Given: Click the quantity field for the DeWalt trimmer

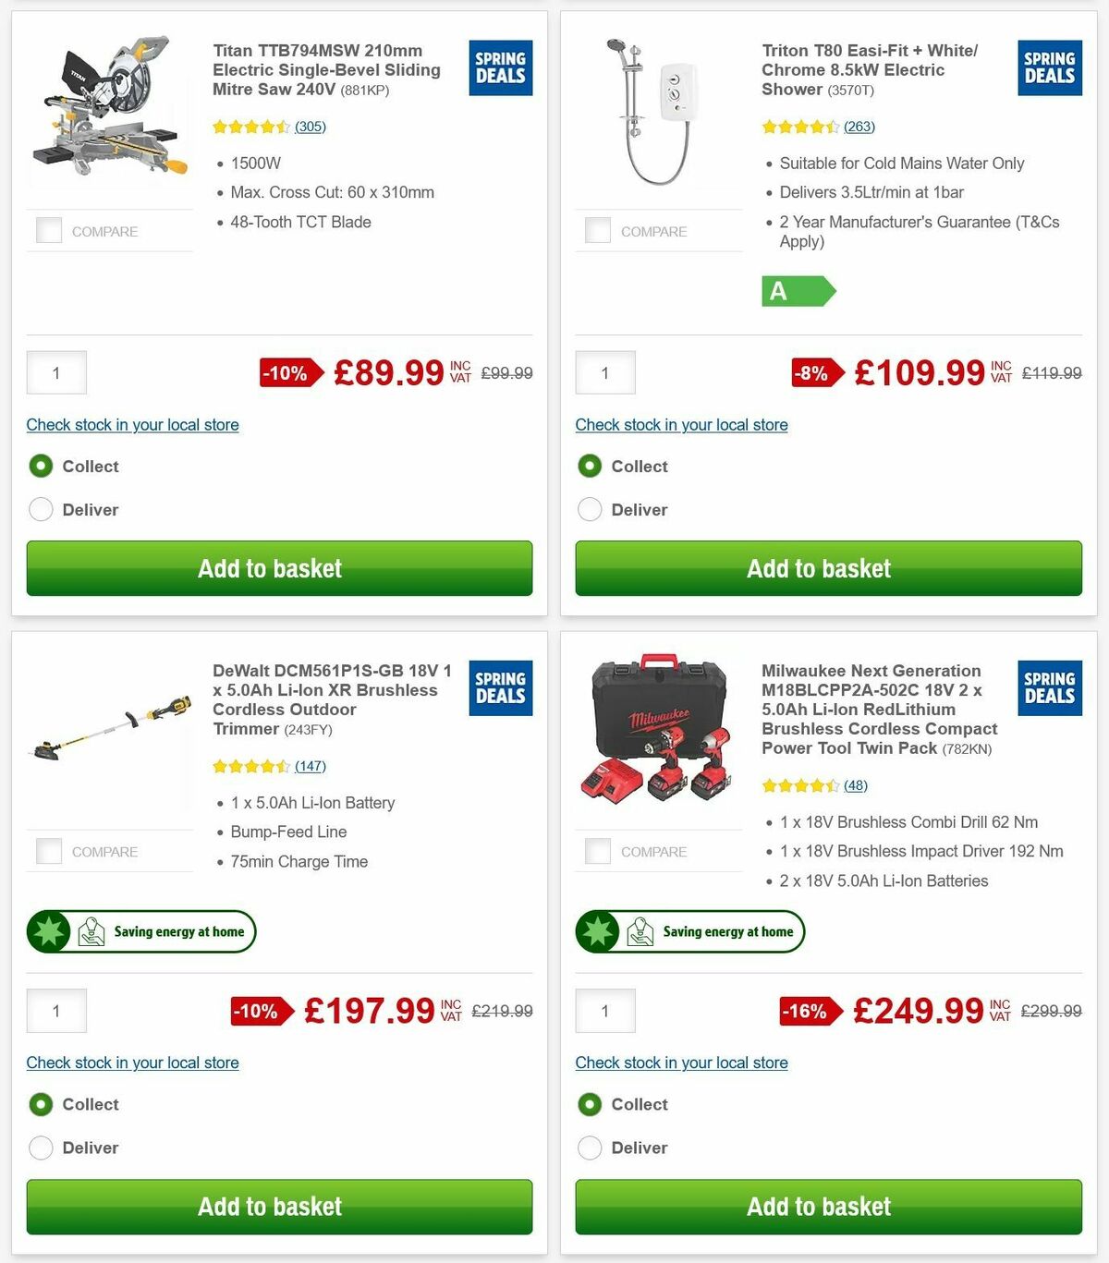Looking at the screenshot, I should (x=56, y=1011).
